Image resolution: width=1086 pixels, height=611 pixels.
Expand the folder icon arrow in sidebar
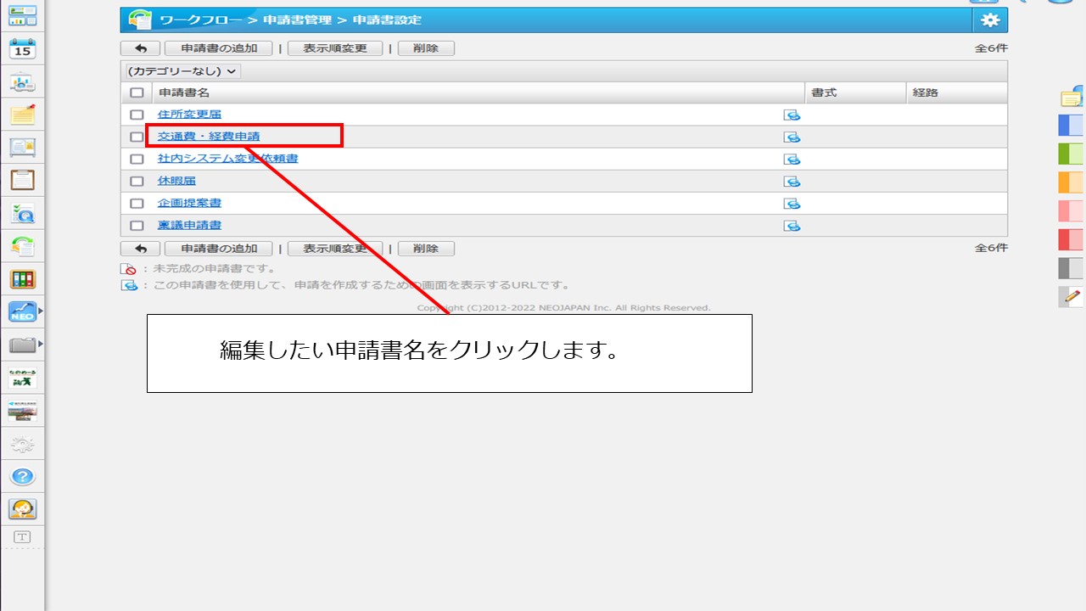pos(41,345)
